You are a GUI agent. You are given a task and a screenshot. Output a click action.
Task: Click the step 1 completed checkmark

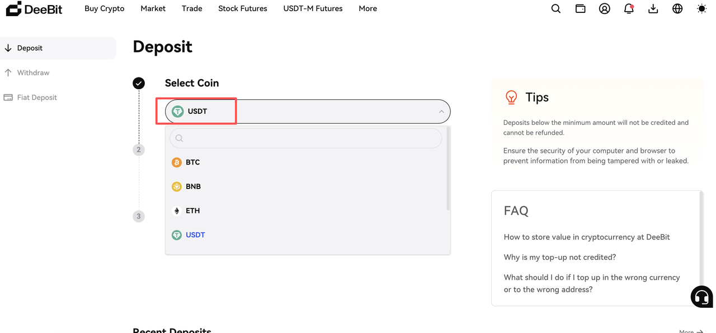(139, 83)
